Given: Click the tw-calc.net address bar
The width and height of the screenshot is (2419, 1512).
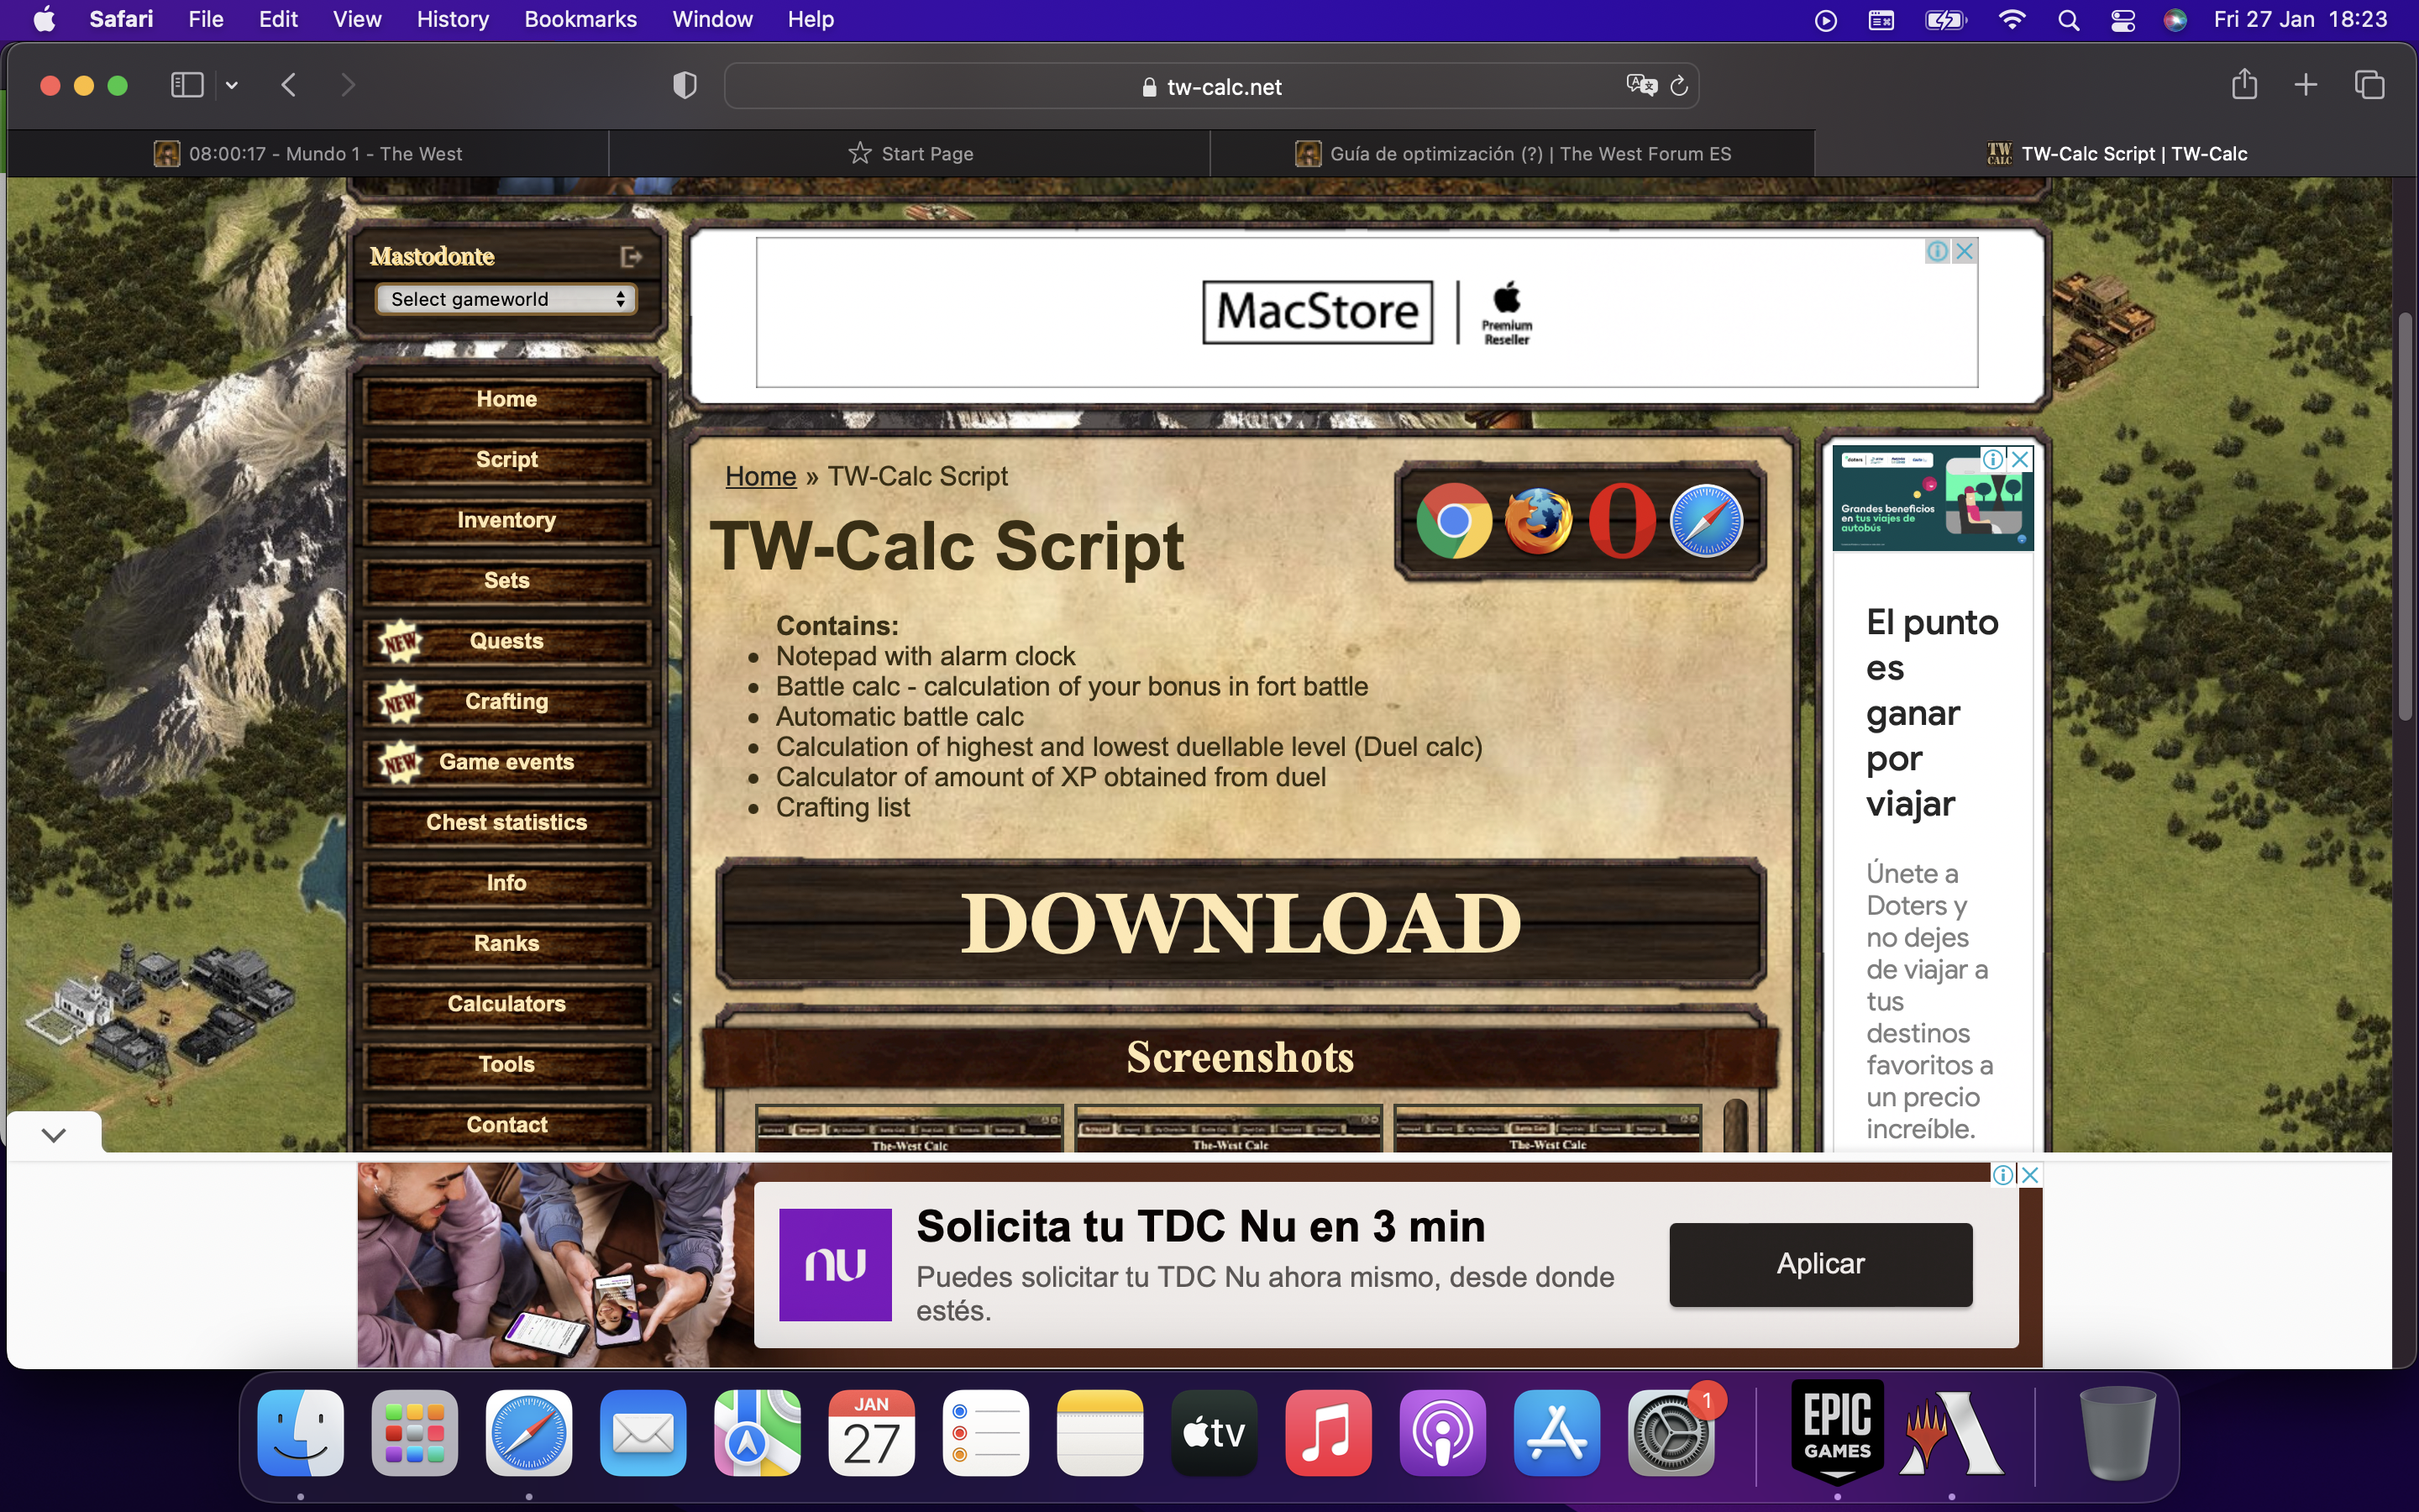Looking at the screenshot, I should pos(1211,87).
